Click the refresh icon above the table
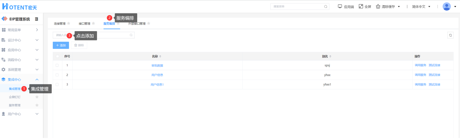Screen dimensions: 460x140 450,35
